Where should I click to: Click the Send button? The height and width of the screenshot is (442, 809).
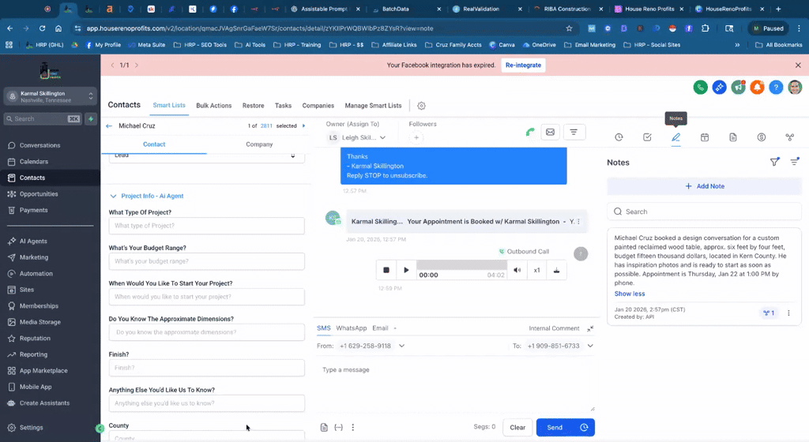tap(555, 427)
